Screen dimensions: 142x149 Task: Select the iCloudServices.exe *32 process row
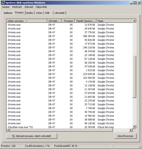coord(70,127)
